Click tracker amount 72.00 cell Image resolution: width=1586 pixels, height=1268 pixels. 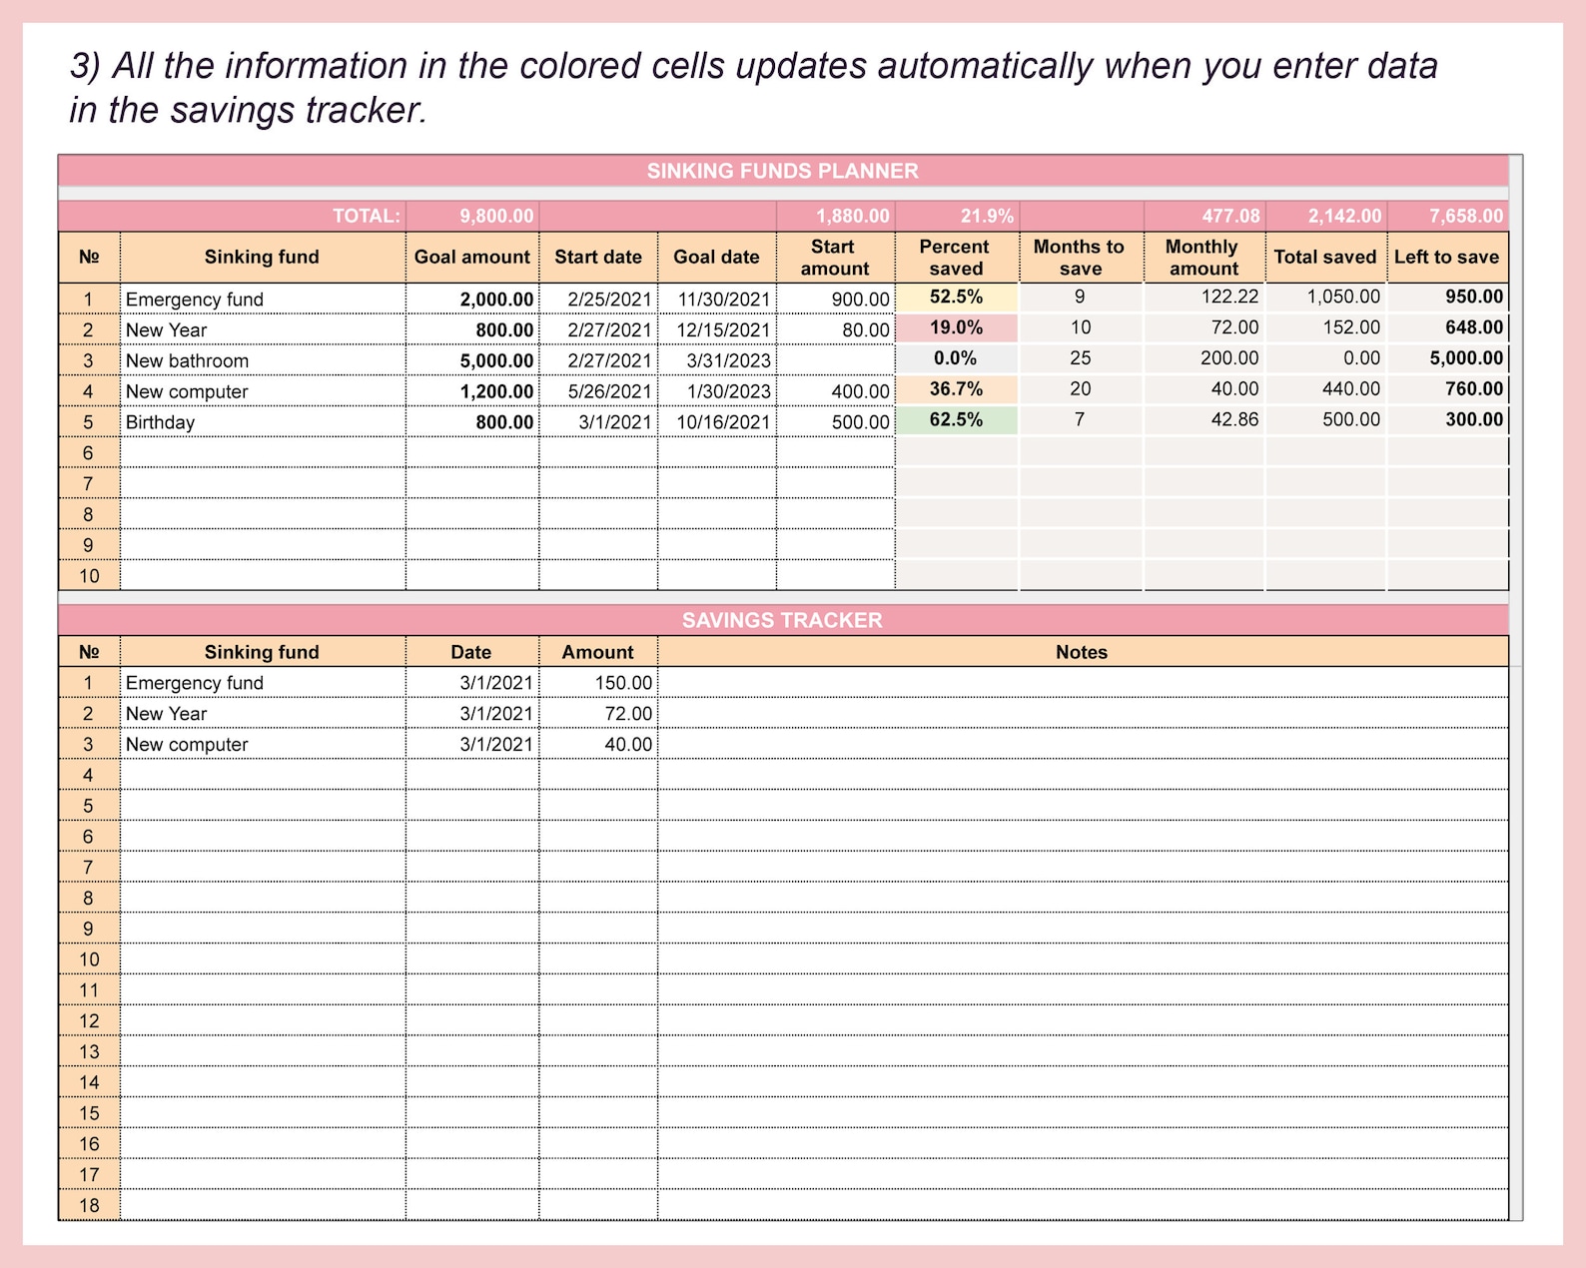tap(598, 714)
